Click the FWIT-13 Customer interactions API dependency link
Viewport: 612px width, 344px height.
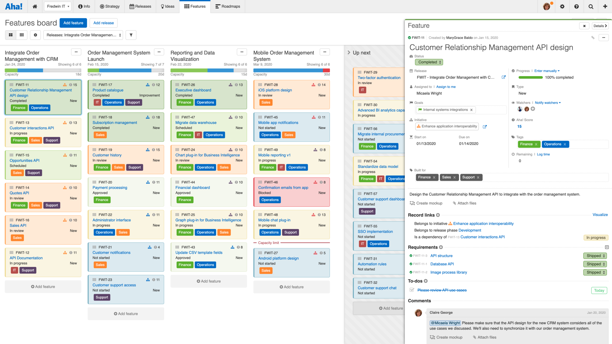tap(482, 237)
